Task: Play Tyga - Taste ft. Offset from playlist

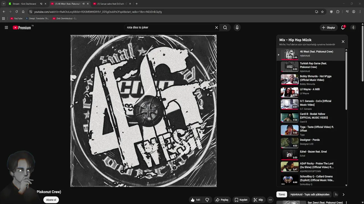Action: (311, 131)
